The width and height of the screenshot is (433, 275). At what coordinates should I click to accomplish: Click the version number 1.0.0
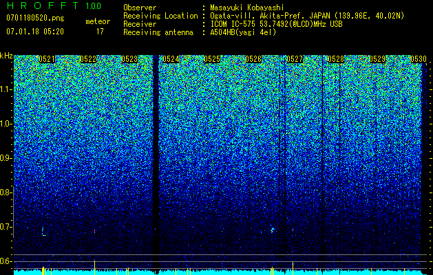coord(93,6)
